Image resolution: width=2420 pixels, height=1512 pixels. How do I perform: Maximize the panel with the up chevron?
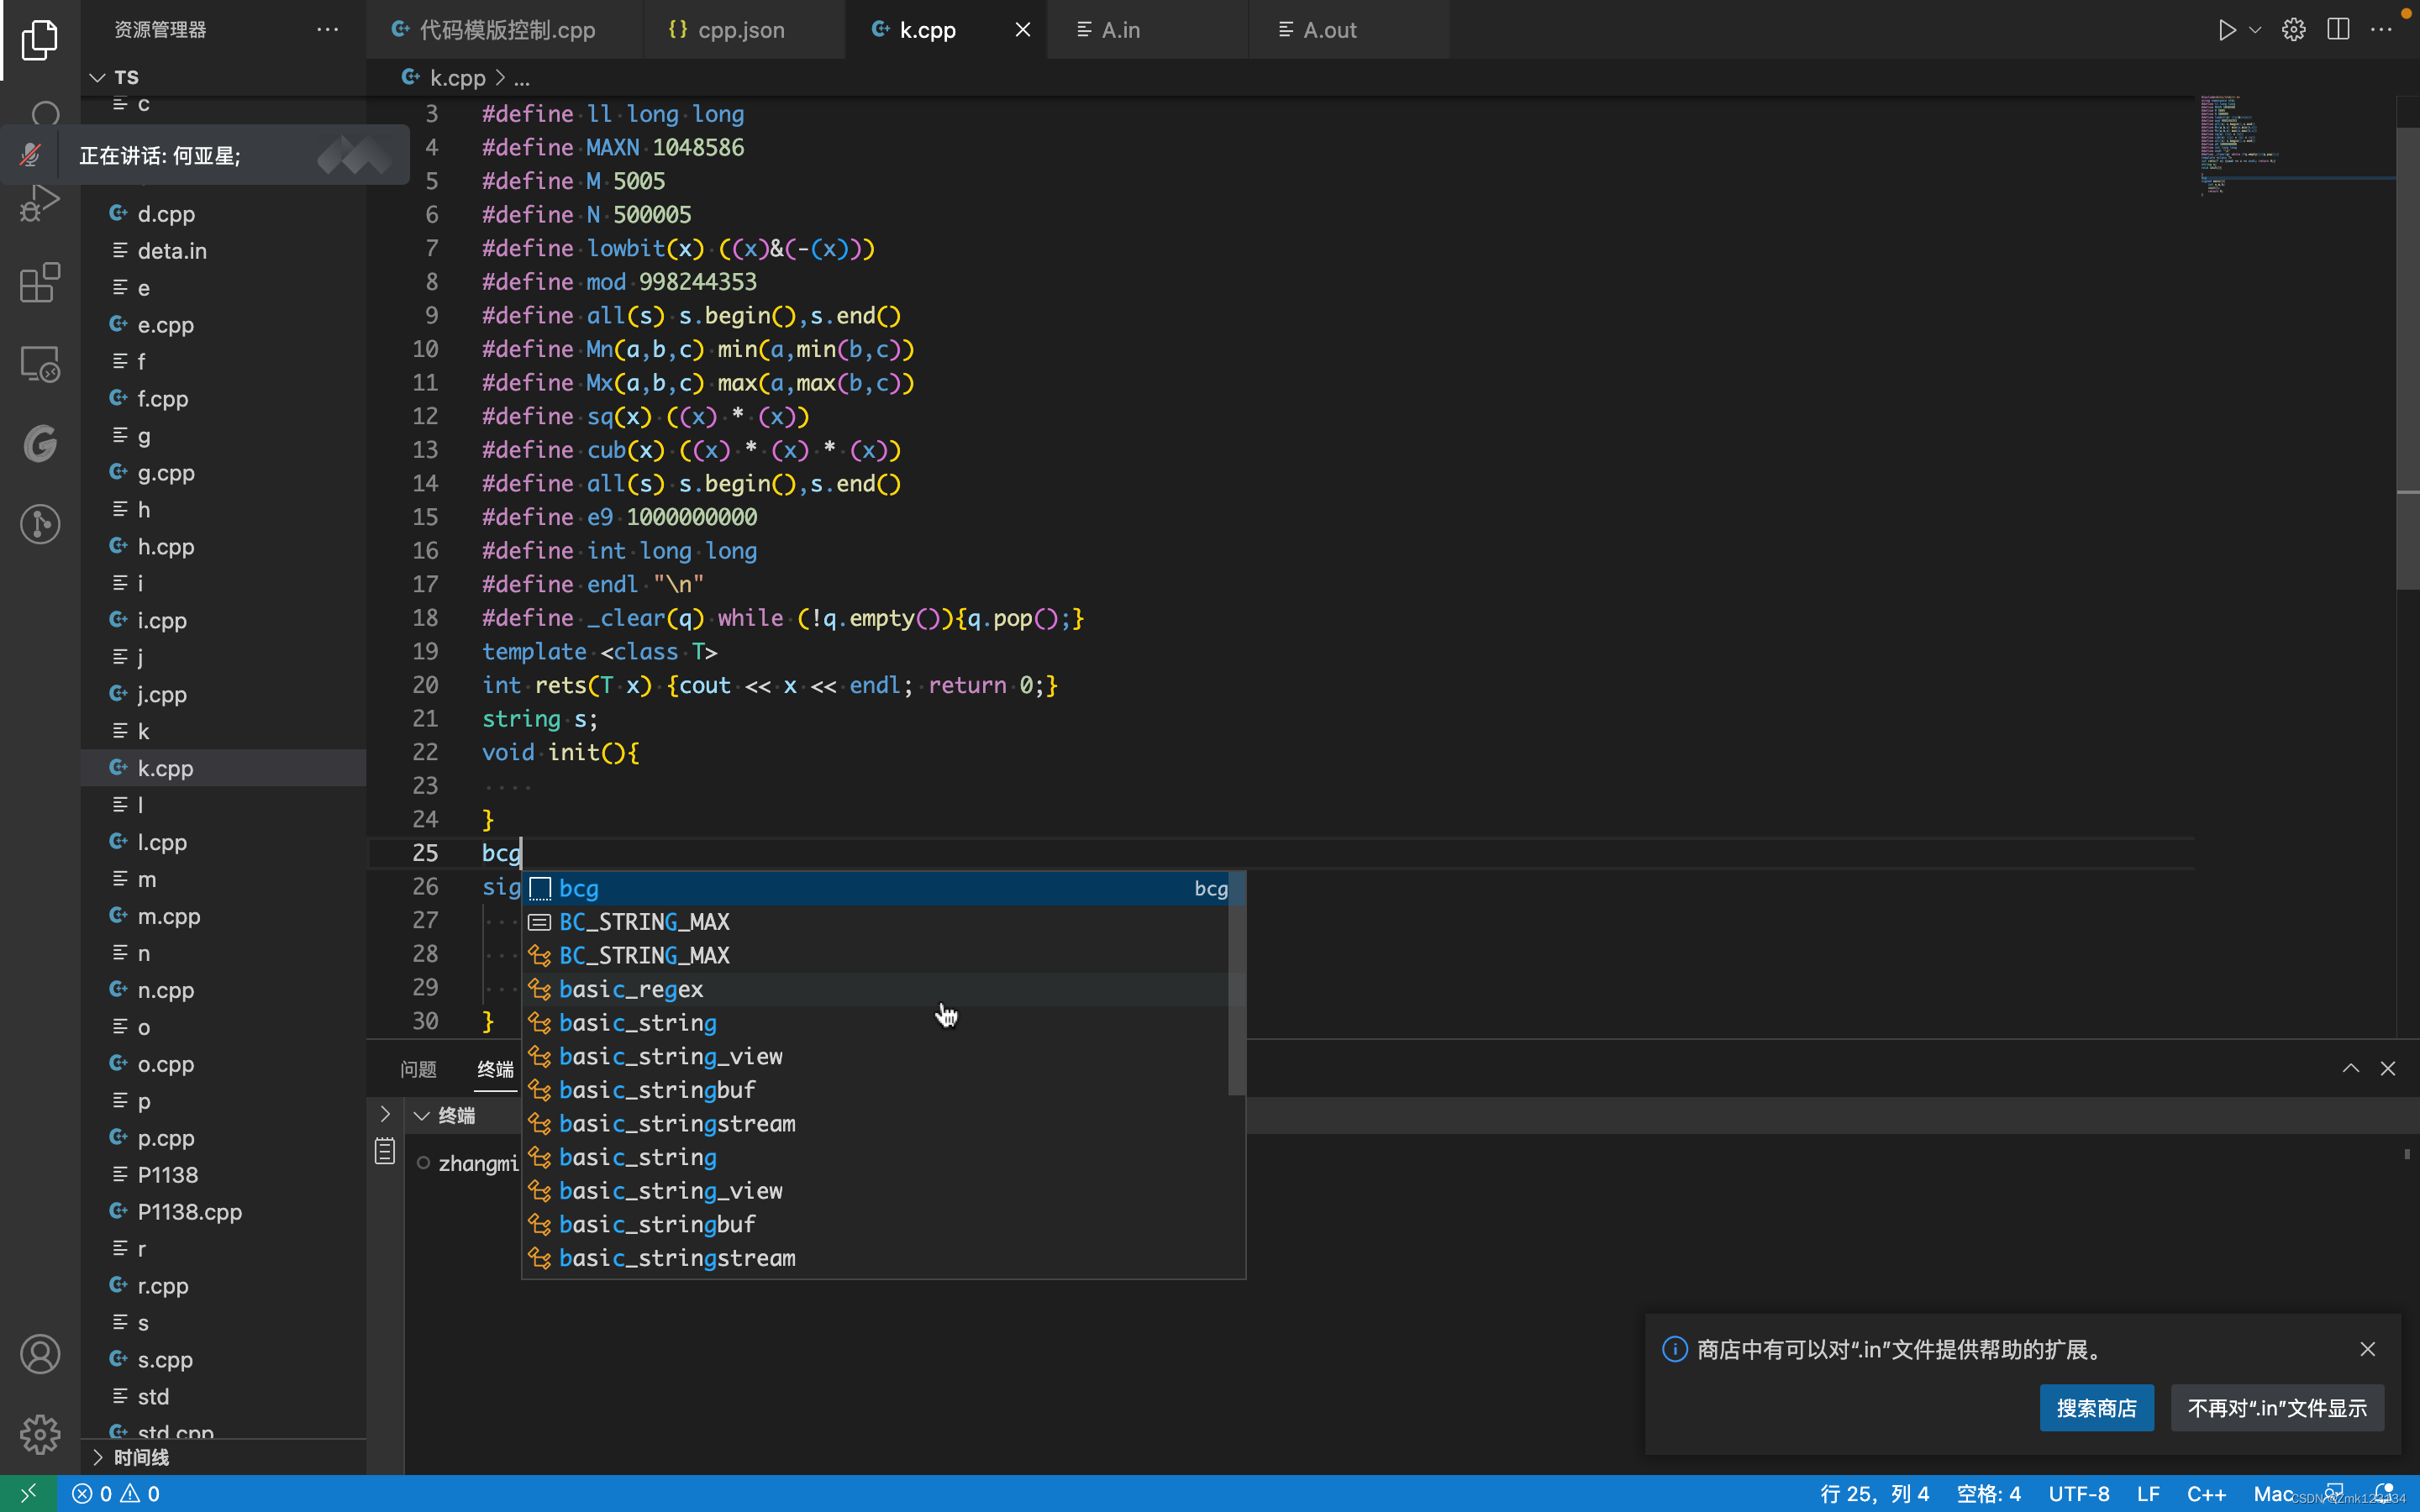[x=2351, y=1068]
